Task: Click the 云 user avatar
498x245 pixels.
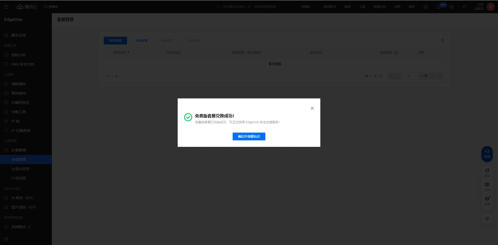Action: [x=490, y=7]
